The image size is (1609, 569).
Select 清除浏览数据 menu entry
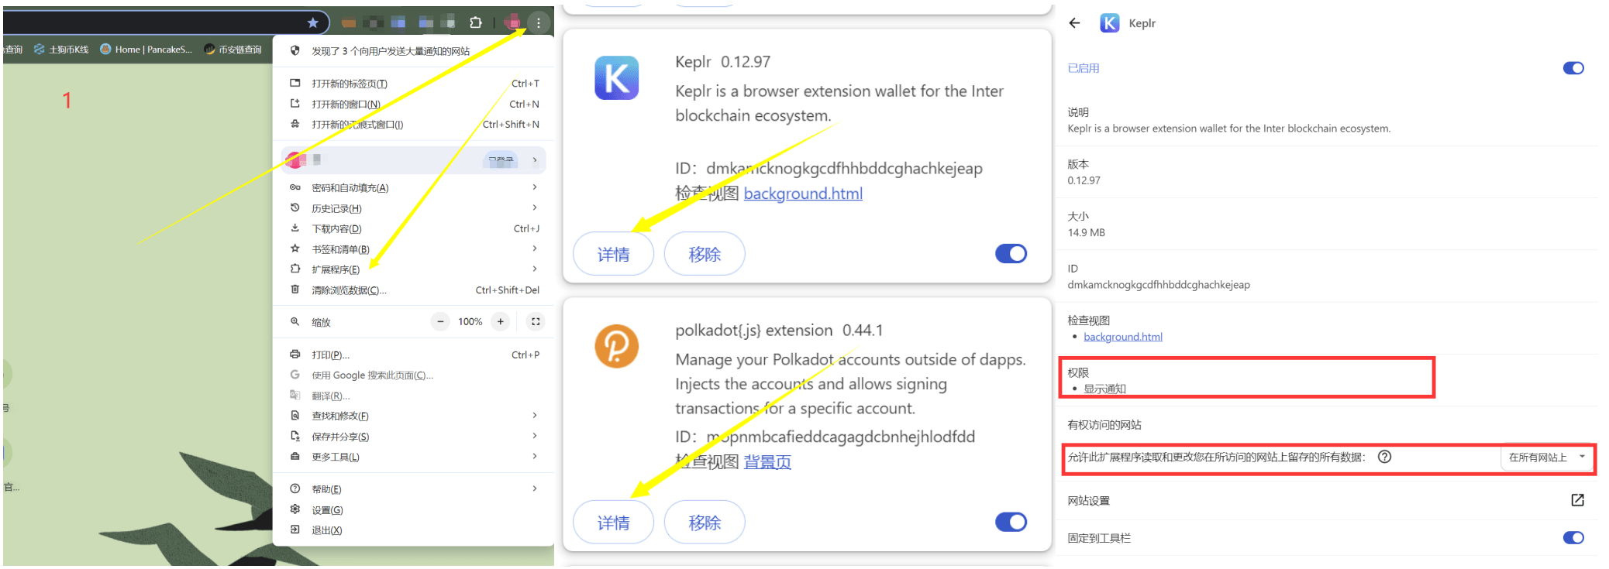click(x=414, y=290)
